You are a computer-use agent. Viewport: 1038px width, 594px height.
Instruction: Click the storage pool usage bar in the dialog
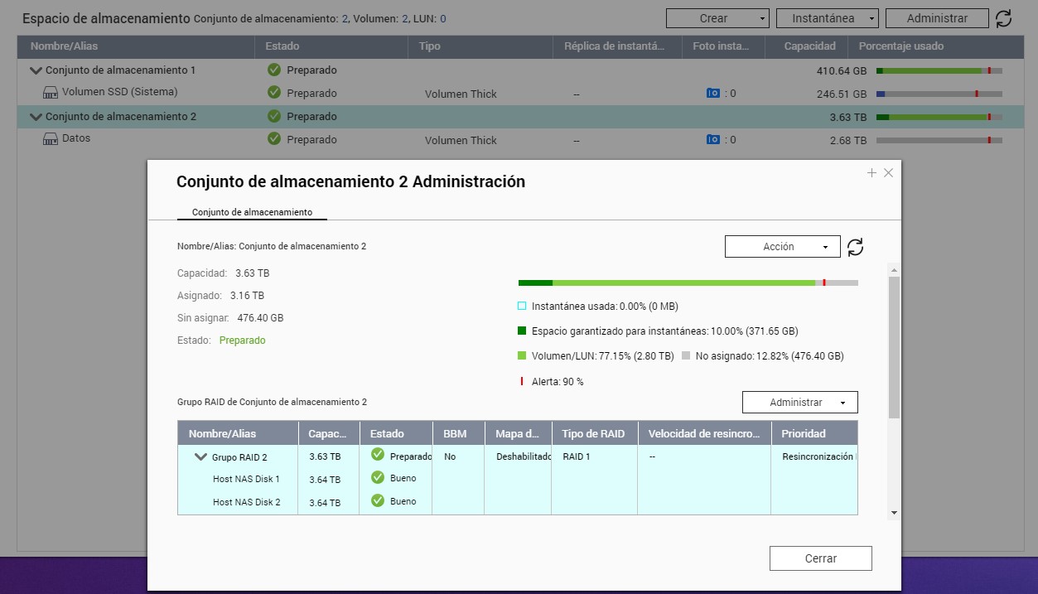coord(688,283)
